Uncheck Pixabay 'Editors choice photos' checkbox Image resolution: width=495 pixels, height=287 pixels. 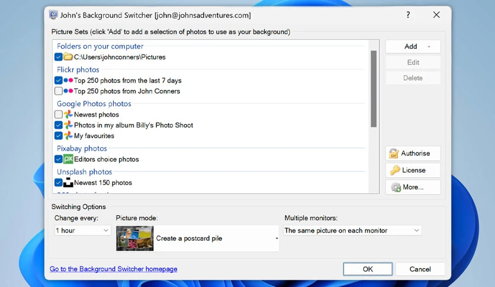click(59, 159)
